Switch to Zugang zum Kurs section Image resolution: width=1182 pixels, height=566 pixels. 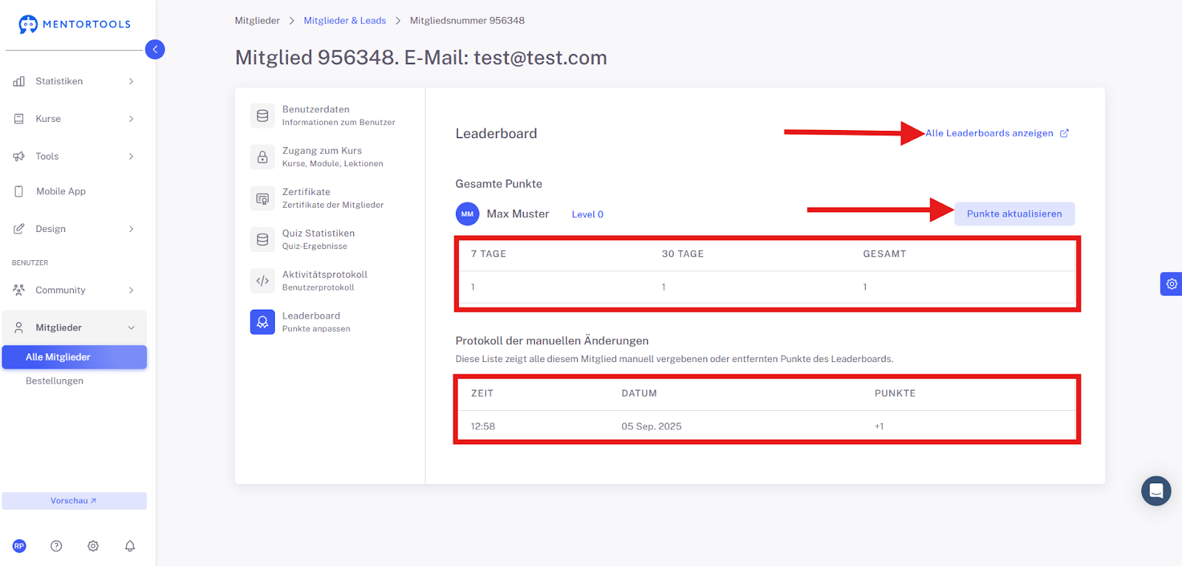click(x=330, y=157)
